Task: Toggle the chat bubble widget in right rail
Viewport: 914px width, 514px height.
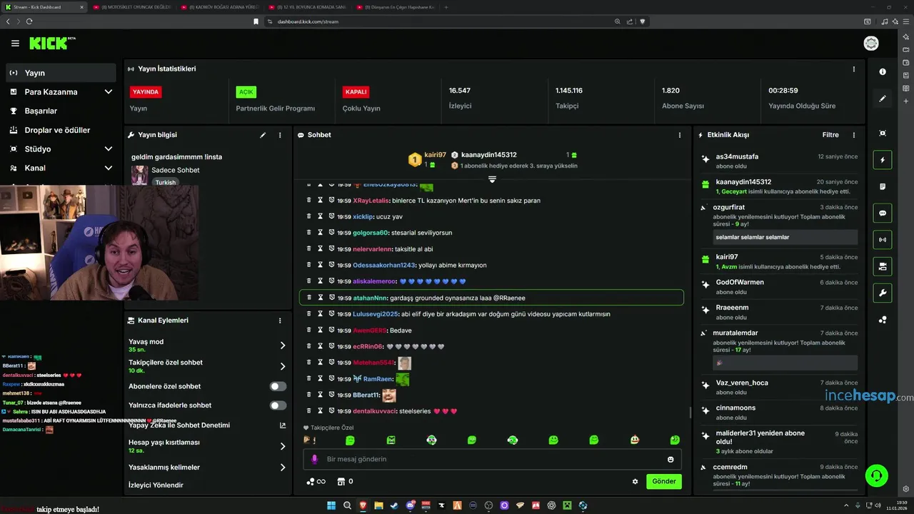Action: click(883, 213)
